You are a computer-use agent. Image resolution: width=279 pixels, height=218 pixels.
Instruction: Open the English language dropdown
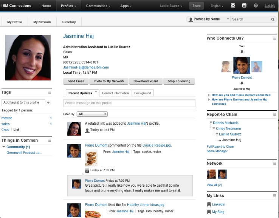pos(217,6)
